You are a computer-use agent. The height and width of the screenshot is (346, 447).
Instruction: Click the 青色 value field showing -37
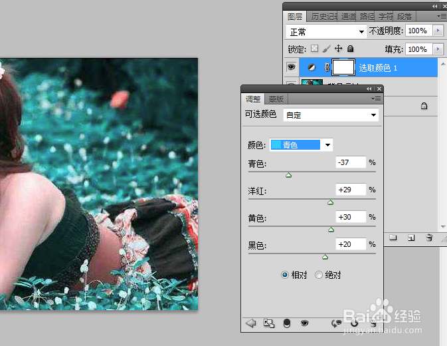pos(351,162)
